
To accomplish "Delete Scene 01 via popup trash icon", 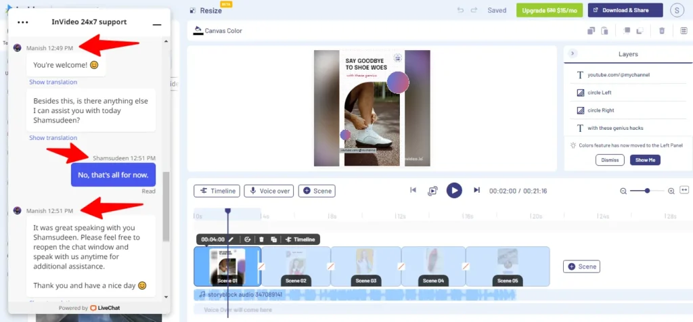I will click(261, 239).
